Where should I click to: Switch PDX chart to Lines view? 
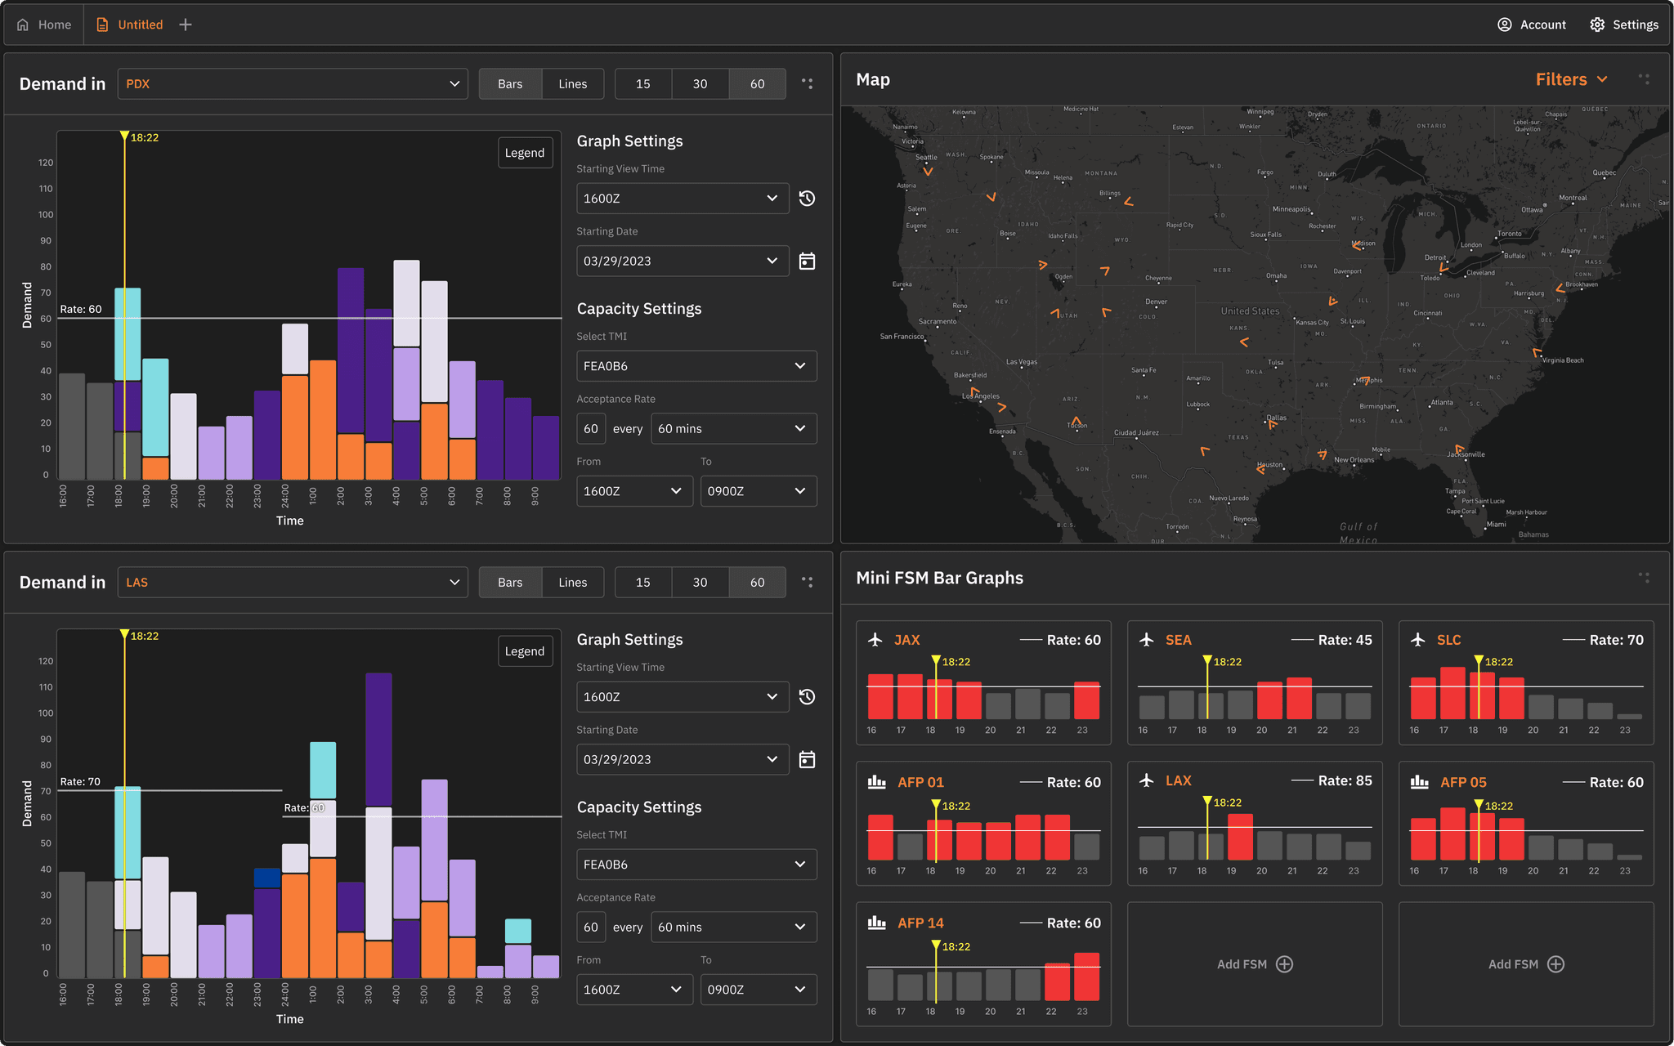[x=572, y=83]
